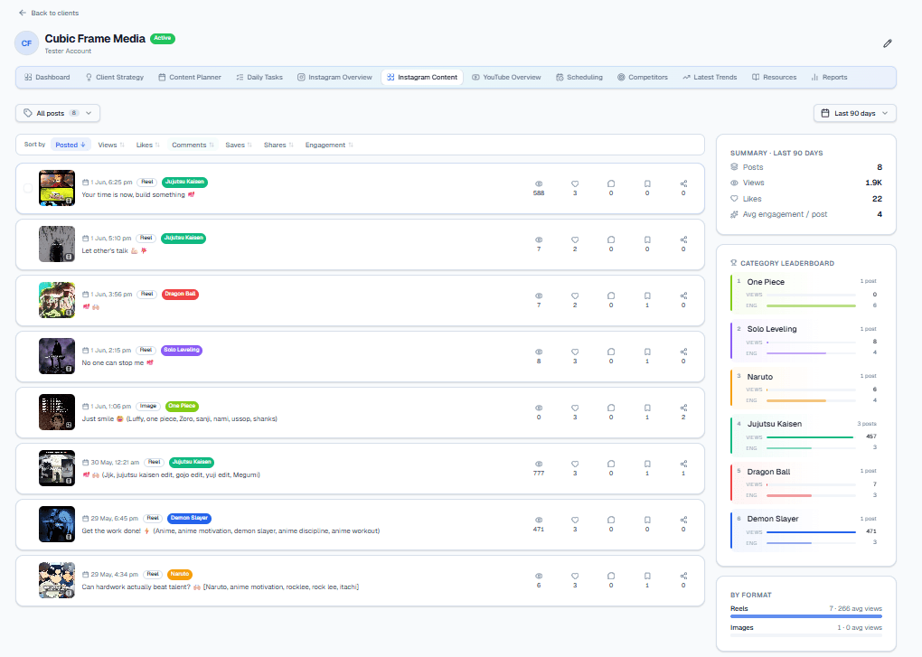
Task: Sort posts by Posted date
Action: (71, 145)
